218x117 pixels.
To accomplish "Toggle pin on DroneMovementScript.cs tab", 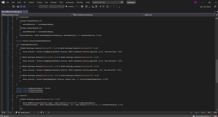I will [24, 12].
